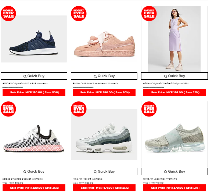
Task: Click the ADIDAS Originals NMD XPLR Women's title
Action: tap(25, 83)
